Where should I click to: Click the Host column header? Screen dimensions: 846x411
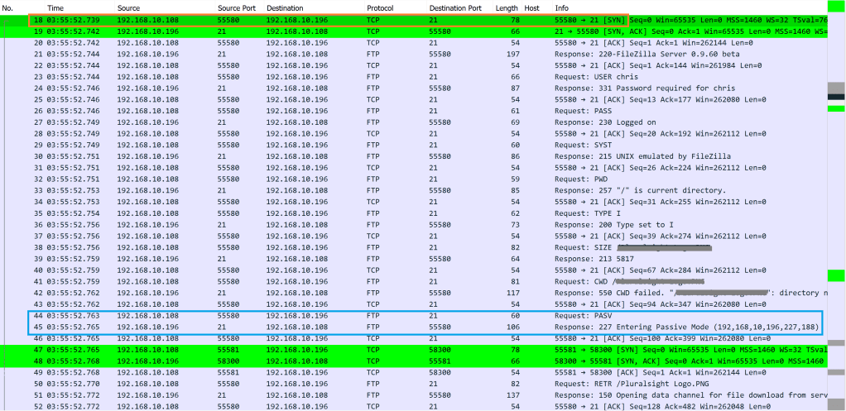click(x=531, y=7)
